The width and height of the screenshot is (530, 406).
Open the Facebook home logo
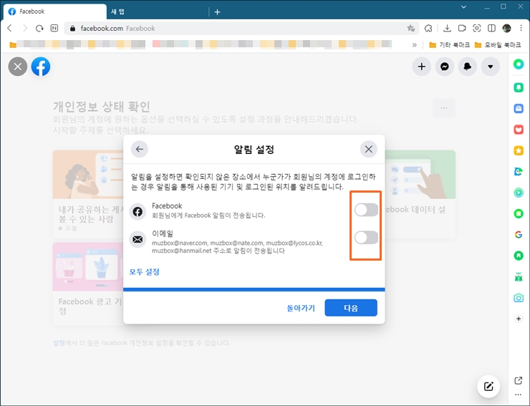[x=41, y=67]
